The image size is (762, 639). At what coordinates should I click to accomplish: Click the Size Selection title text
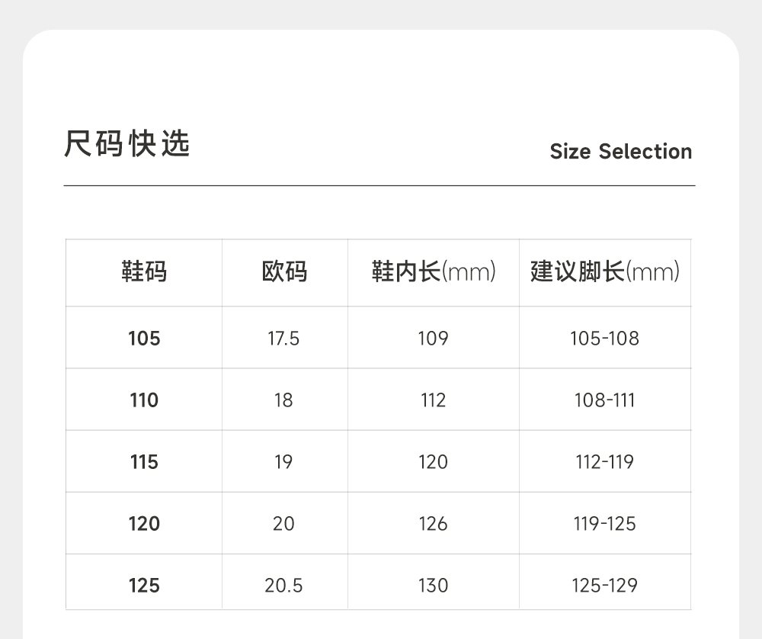pyautogui.click(x=620, y=151)
